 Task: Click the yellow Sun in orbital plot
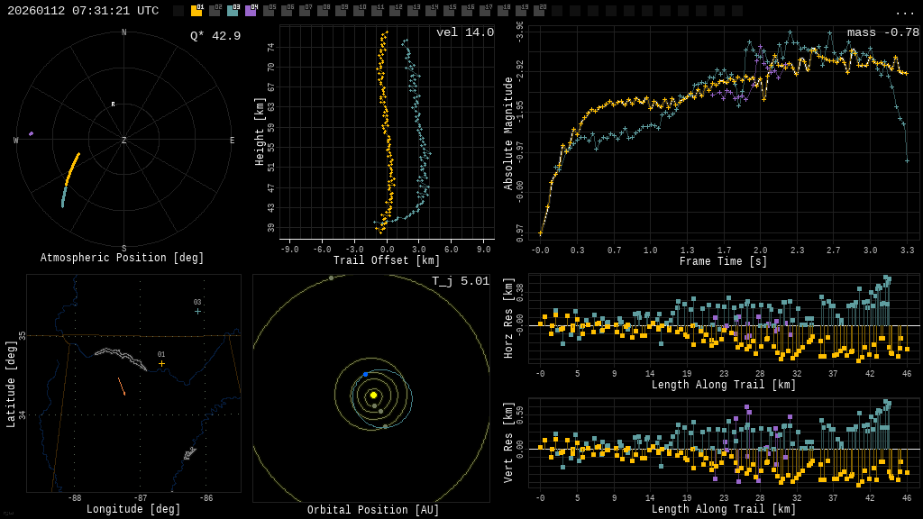pyautogui.click(x=373, y=395)
